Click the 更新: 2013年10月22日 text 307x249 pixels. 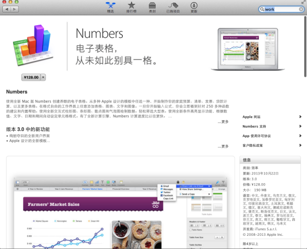260,173
